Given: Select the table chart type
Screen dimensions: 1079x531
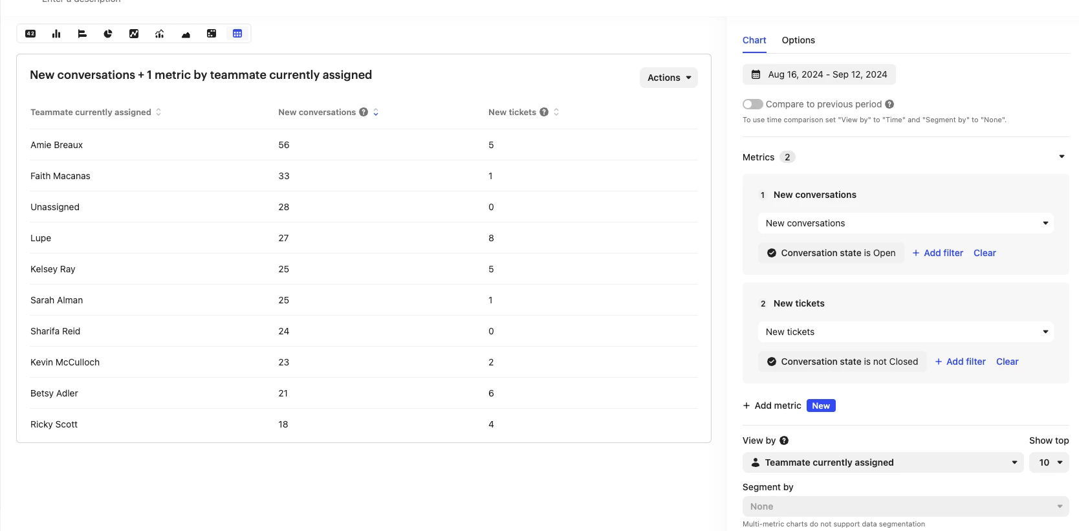Looking at the screenshot, I should coord(237,34).
